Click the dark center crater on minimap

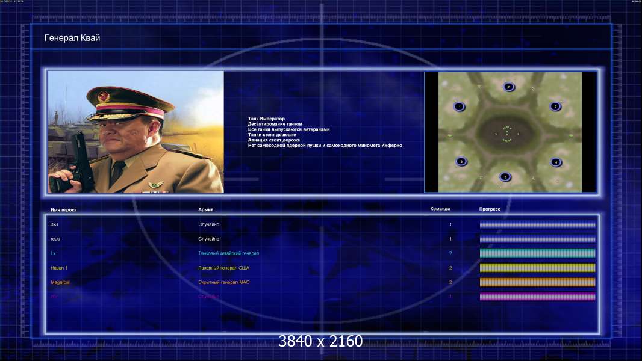[507, 134]
